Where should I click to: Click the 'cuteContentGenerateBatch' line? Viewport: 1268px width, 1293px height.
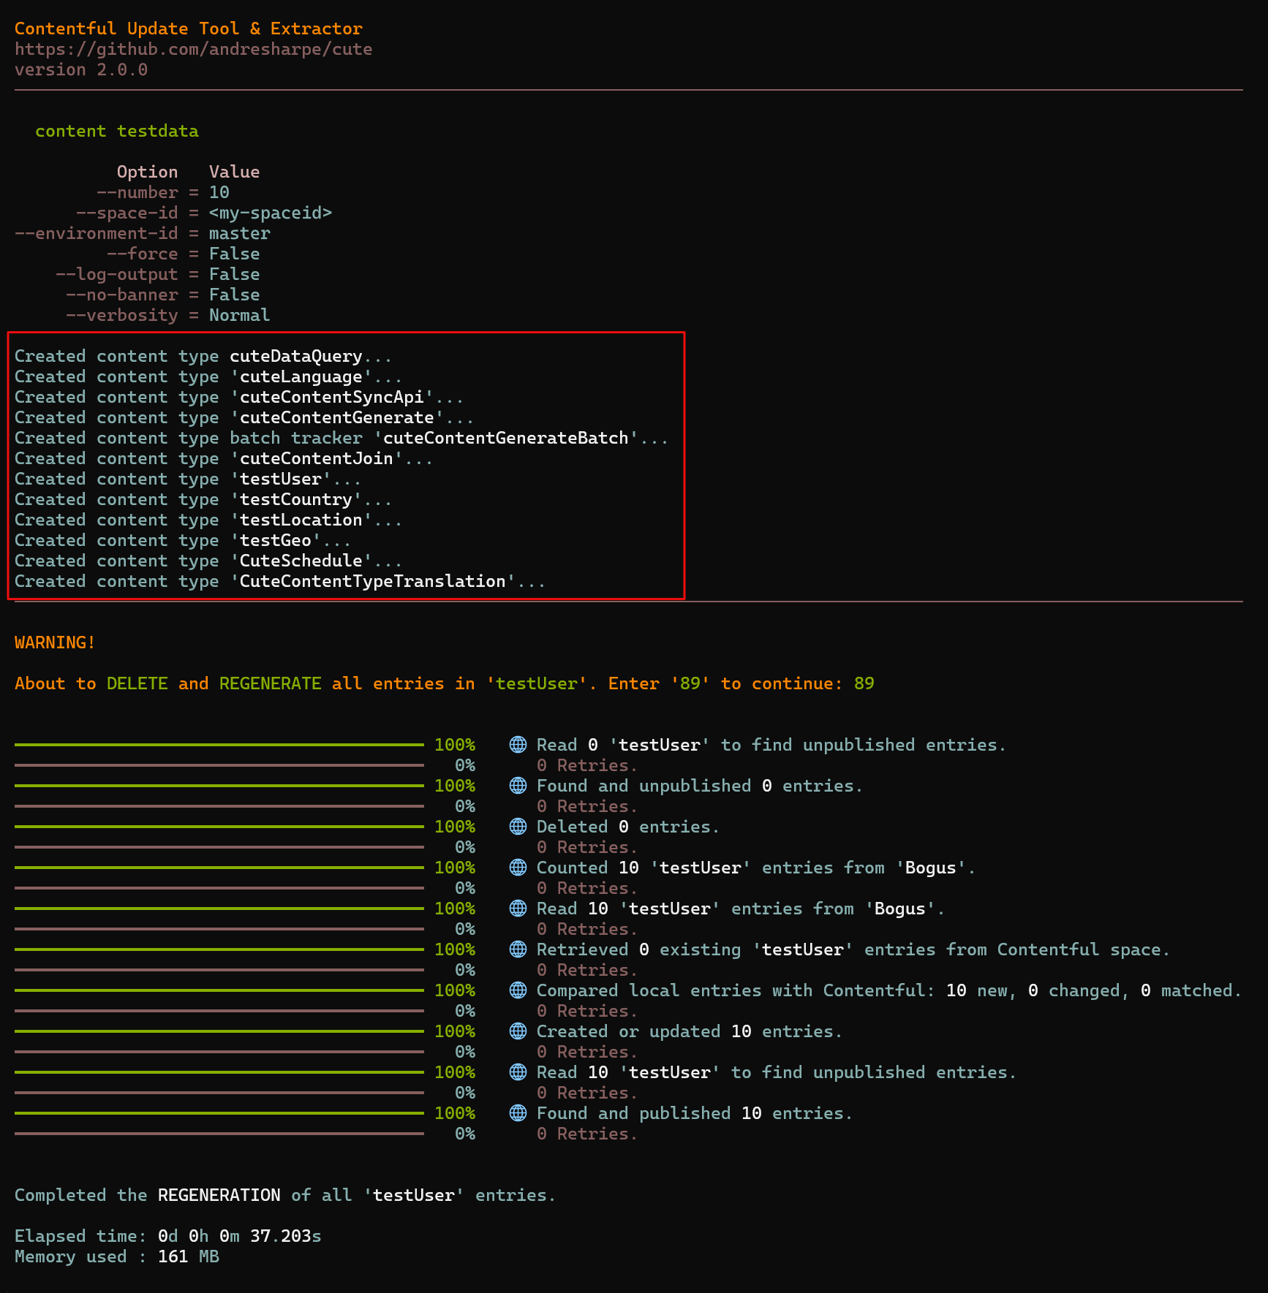(341, 438)
